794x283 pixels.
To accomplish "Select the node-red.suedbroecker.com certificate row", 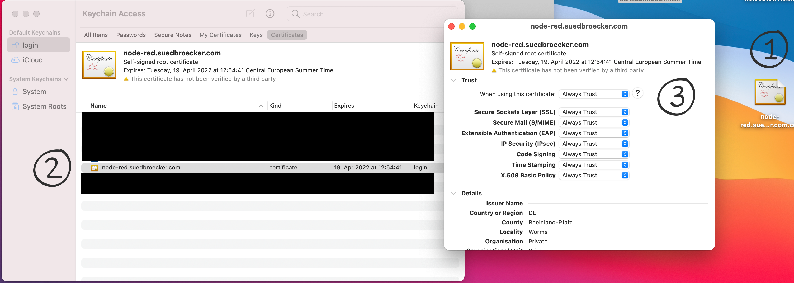I will (x=262, y=168).
